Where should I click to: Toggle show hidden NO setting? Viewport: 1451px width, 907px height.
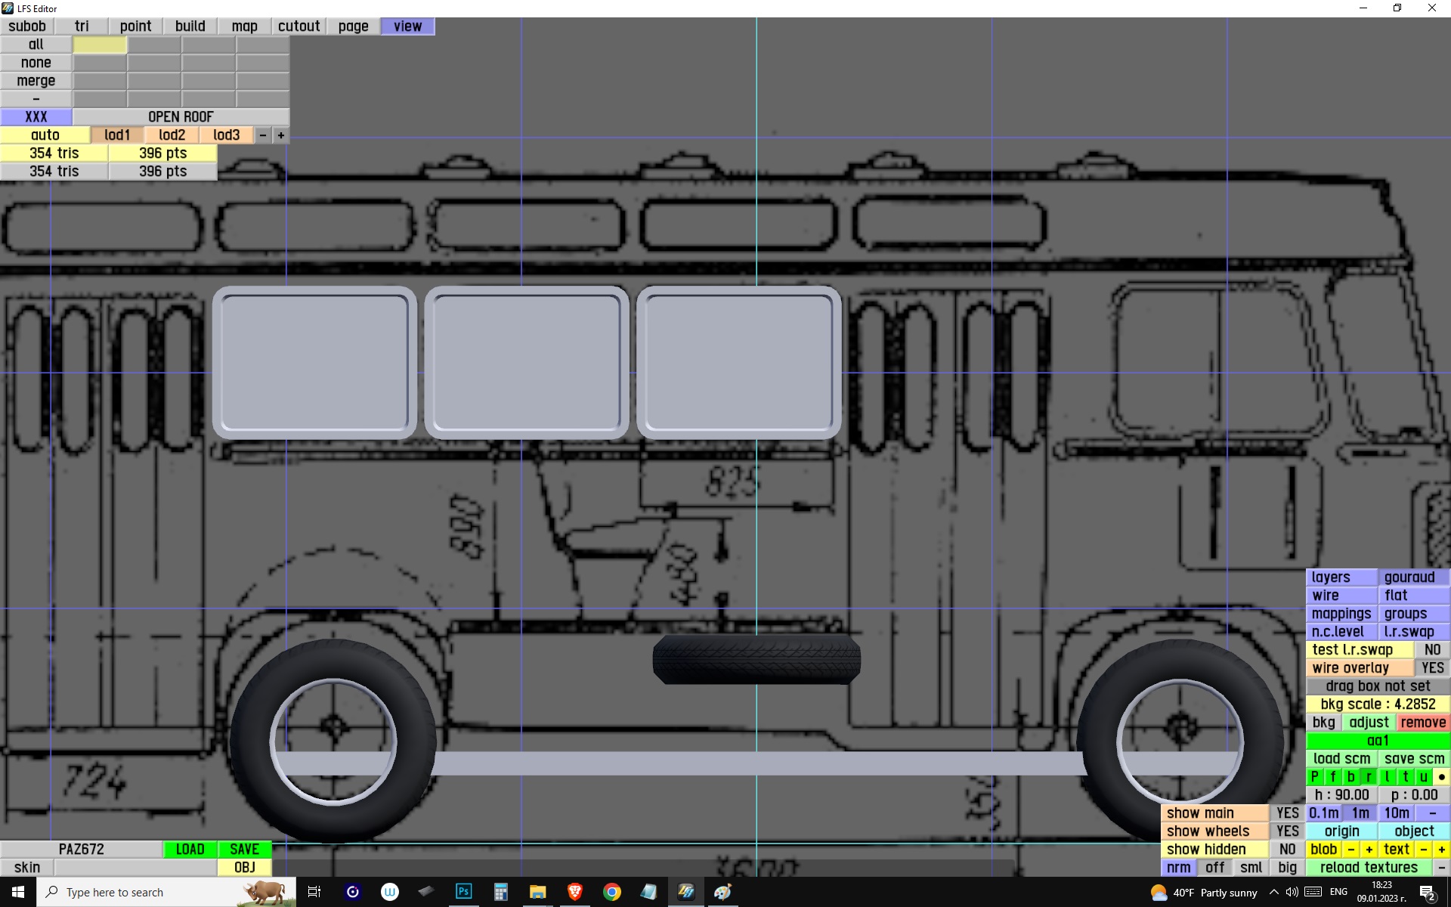[x=1287, y=849]
